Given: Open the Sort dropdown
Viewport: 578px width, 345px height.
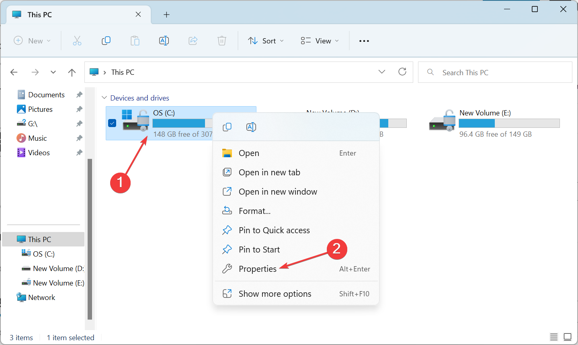Looking at the screenshot, I should point(266,41).
